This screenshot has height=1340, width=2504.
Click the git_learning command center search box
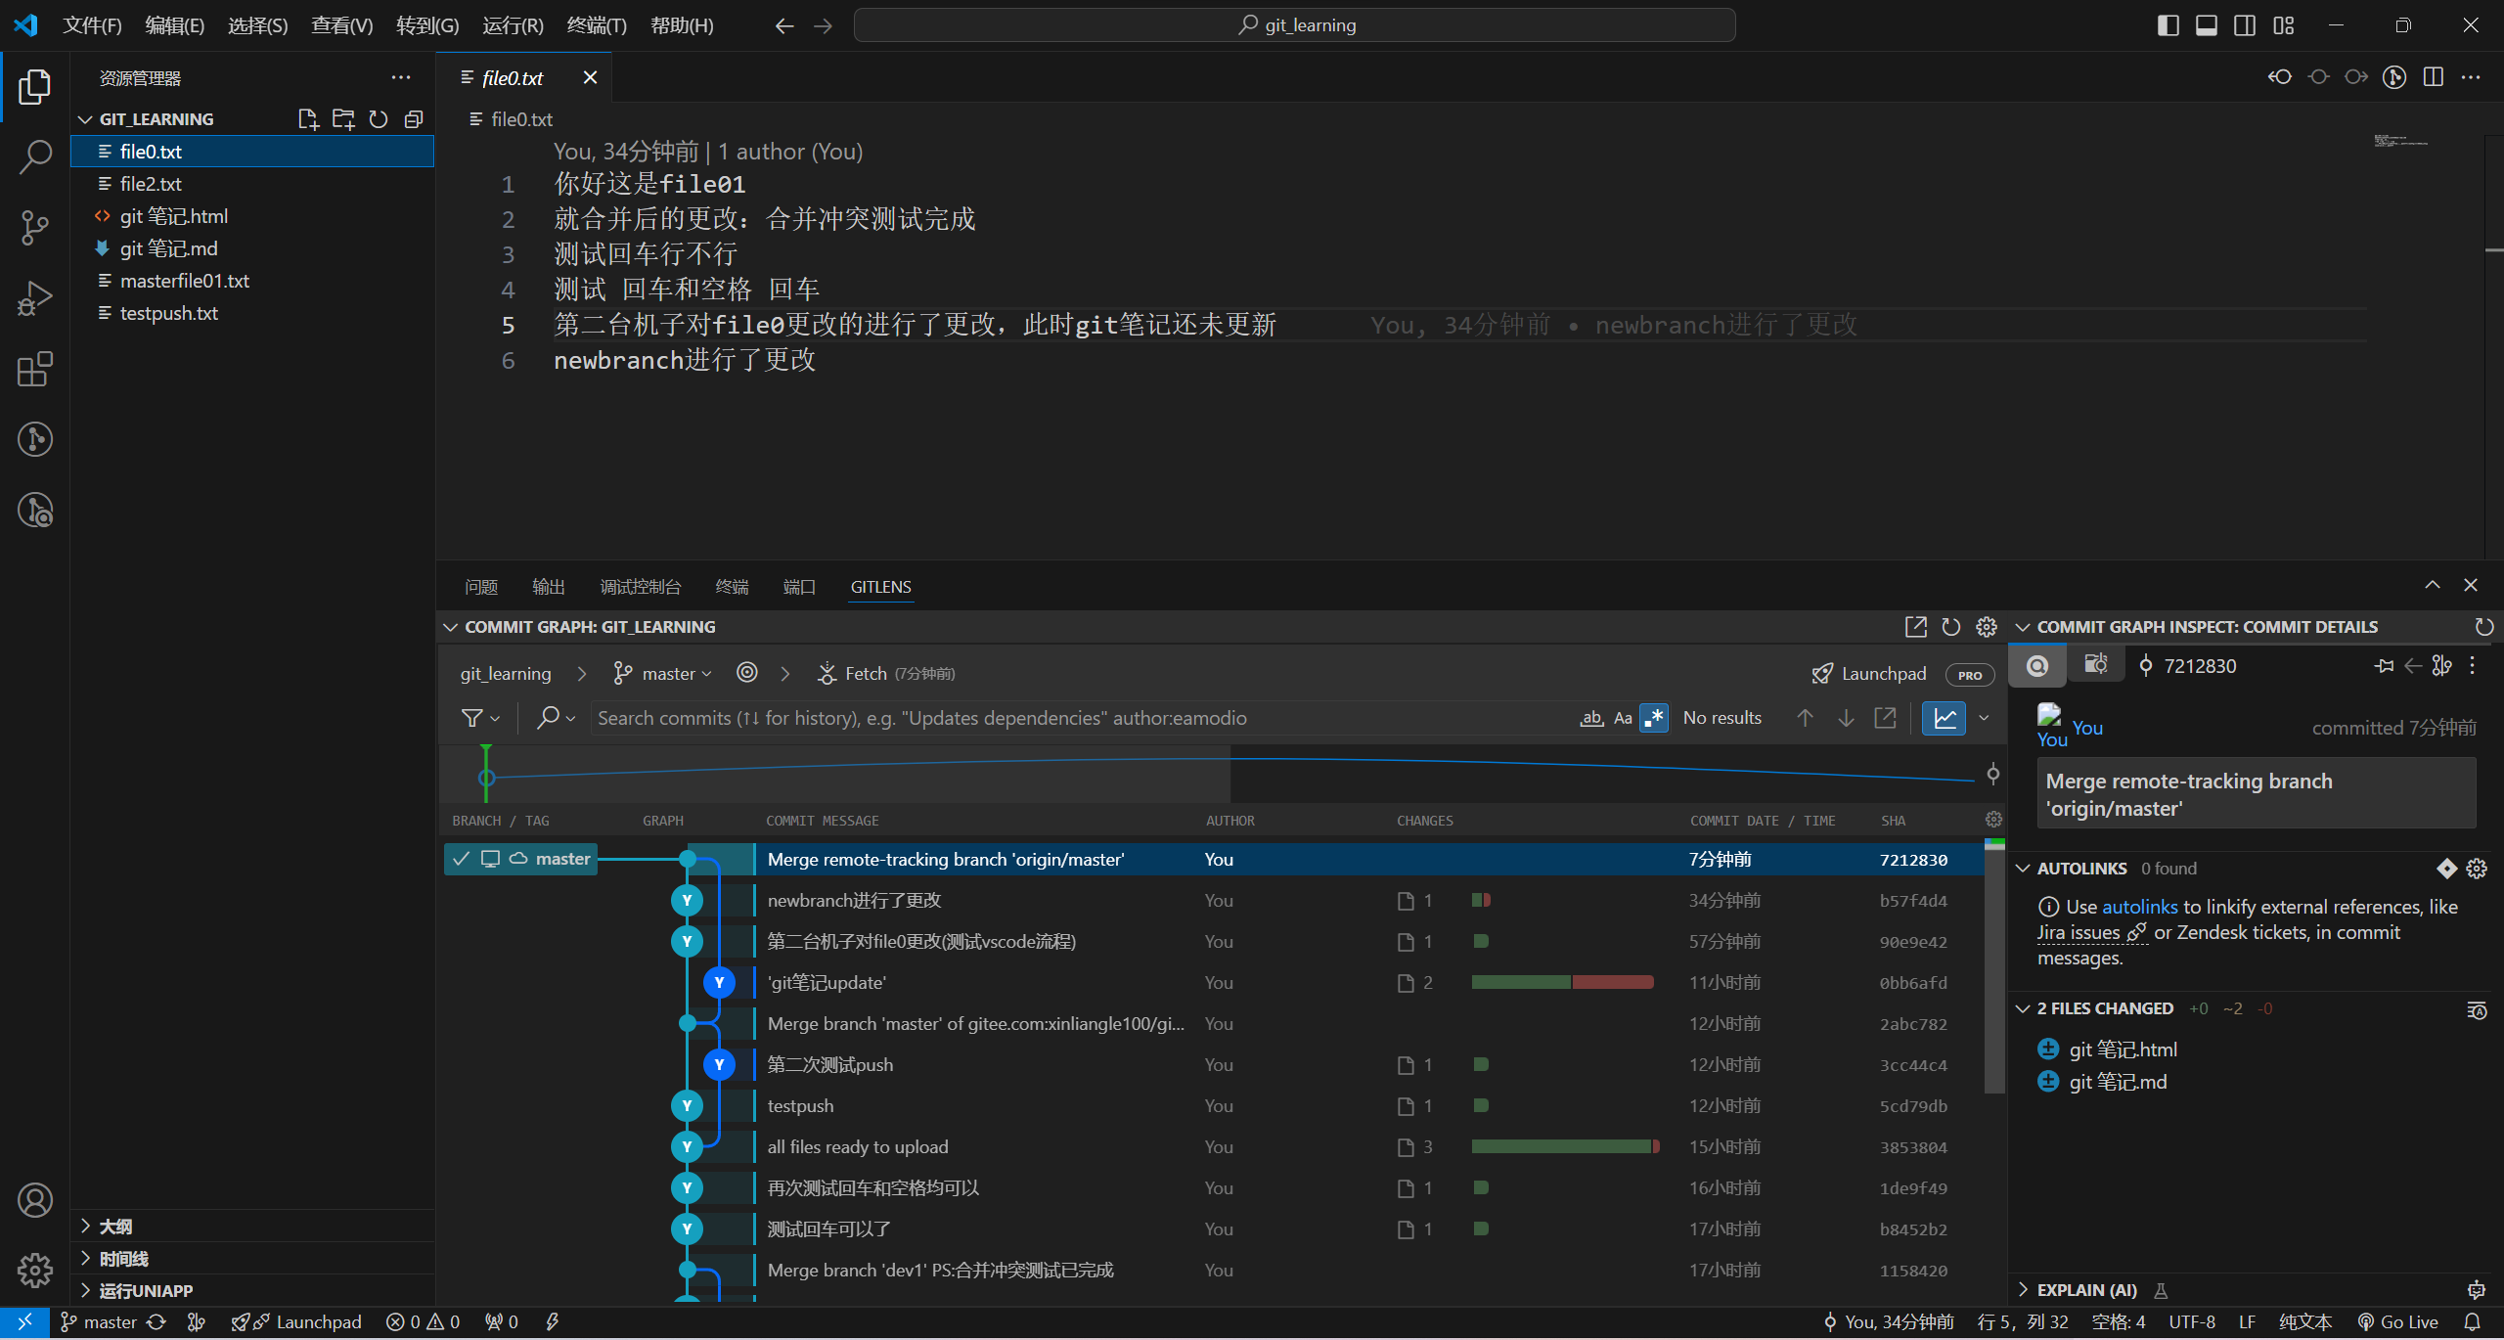point(1295,25)
